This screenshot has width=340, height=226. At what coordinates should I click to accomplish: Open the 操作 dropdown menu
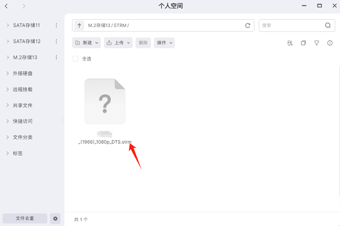pyautogui.click(x=164, y=43)
